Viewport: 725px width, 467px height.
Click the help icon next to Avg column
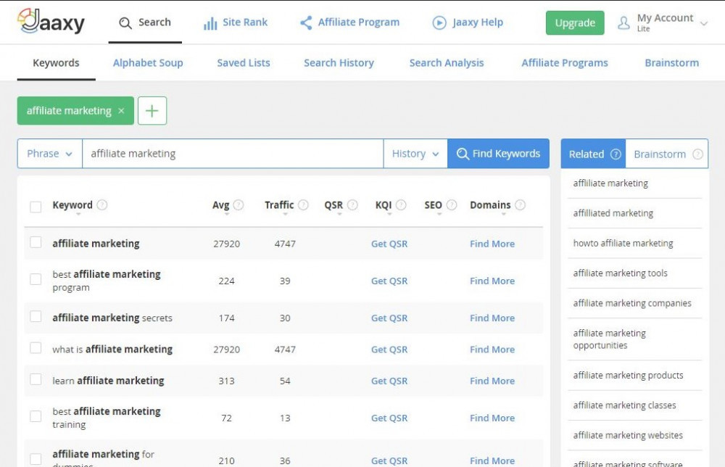(239, 204)
